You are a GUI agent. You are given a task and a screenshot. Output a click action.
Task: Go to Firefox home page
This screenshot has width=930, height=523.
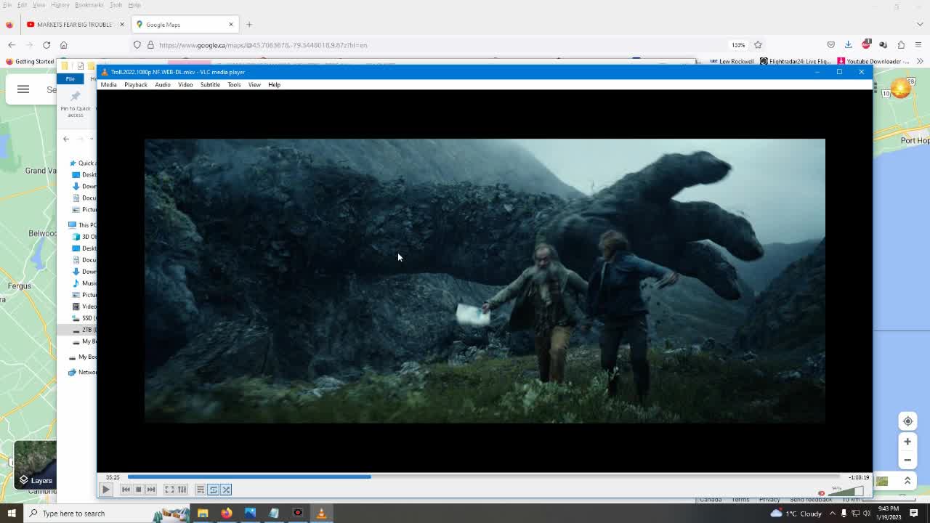click(x=64, y=45)
